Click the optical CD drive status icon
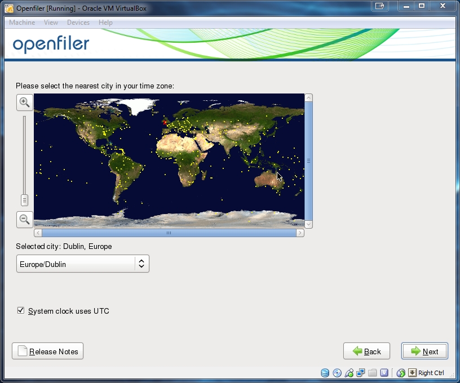This screenshot has height=383, width=460. pos(337,373)
